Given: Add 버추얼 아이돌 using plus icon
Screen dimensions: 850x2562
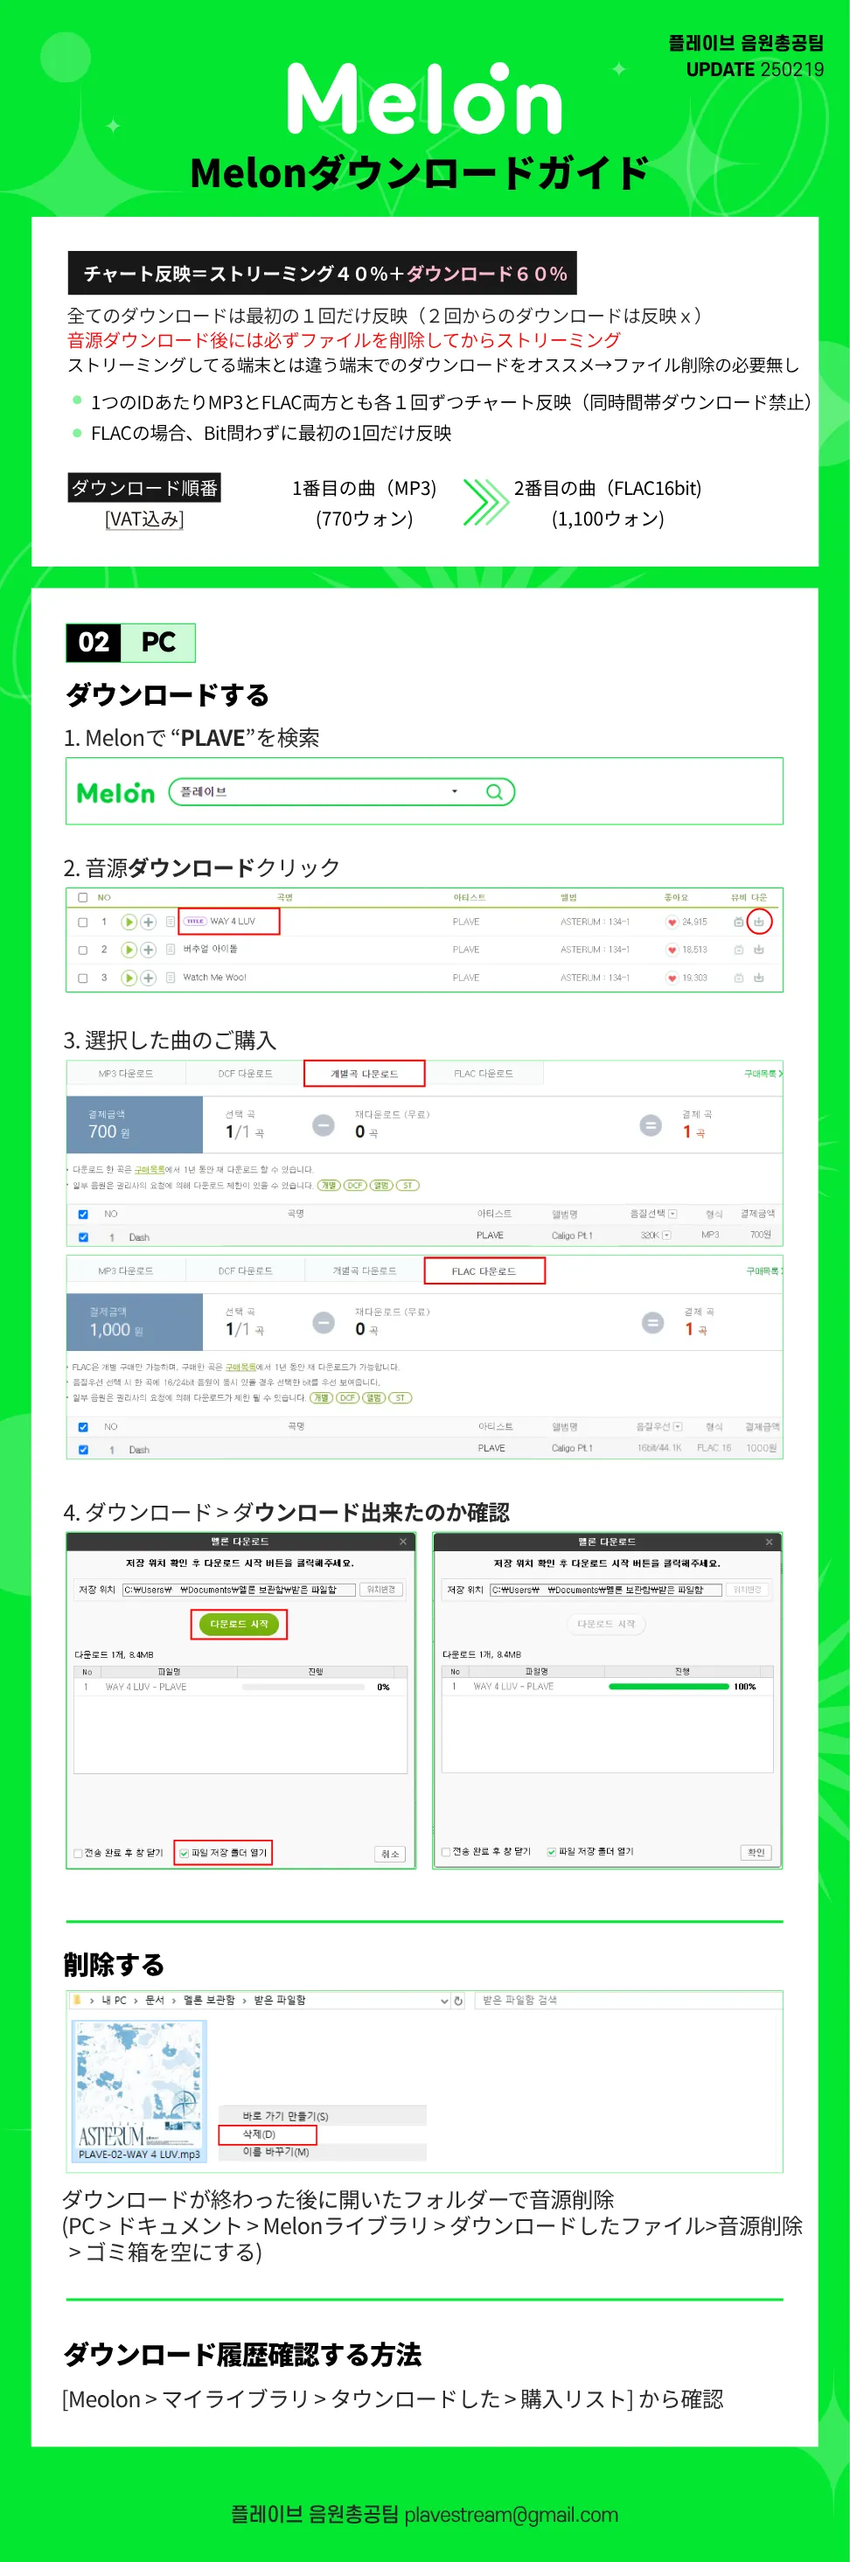Looking at the screenshot, I should tap(148, 950).
